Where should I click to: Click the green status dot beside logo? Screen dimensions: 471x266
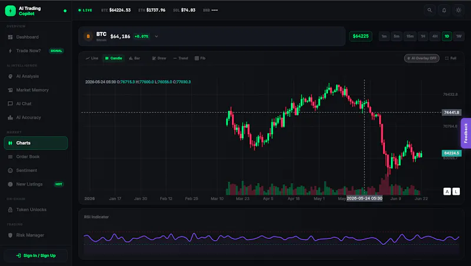65,11
